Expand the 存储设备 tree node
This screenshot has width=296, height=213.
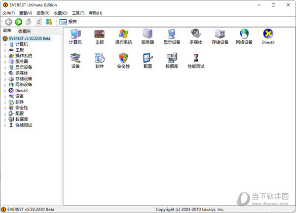5,79
